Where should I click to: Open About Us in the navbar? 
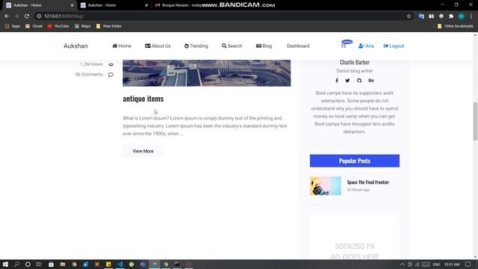click(x=158, y=46)
